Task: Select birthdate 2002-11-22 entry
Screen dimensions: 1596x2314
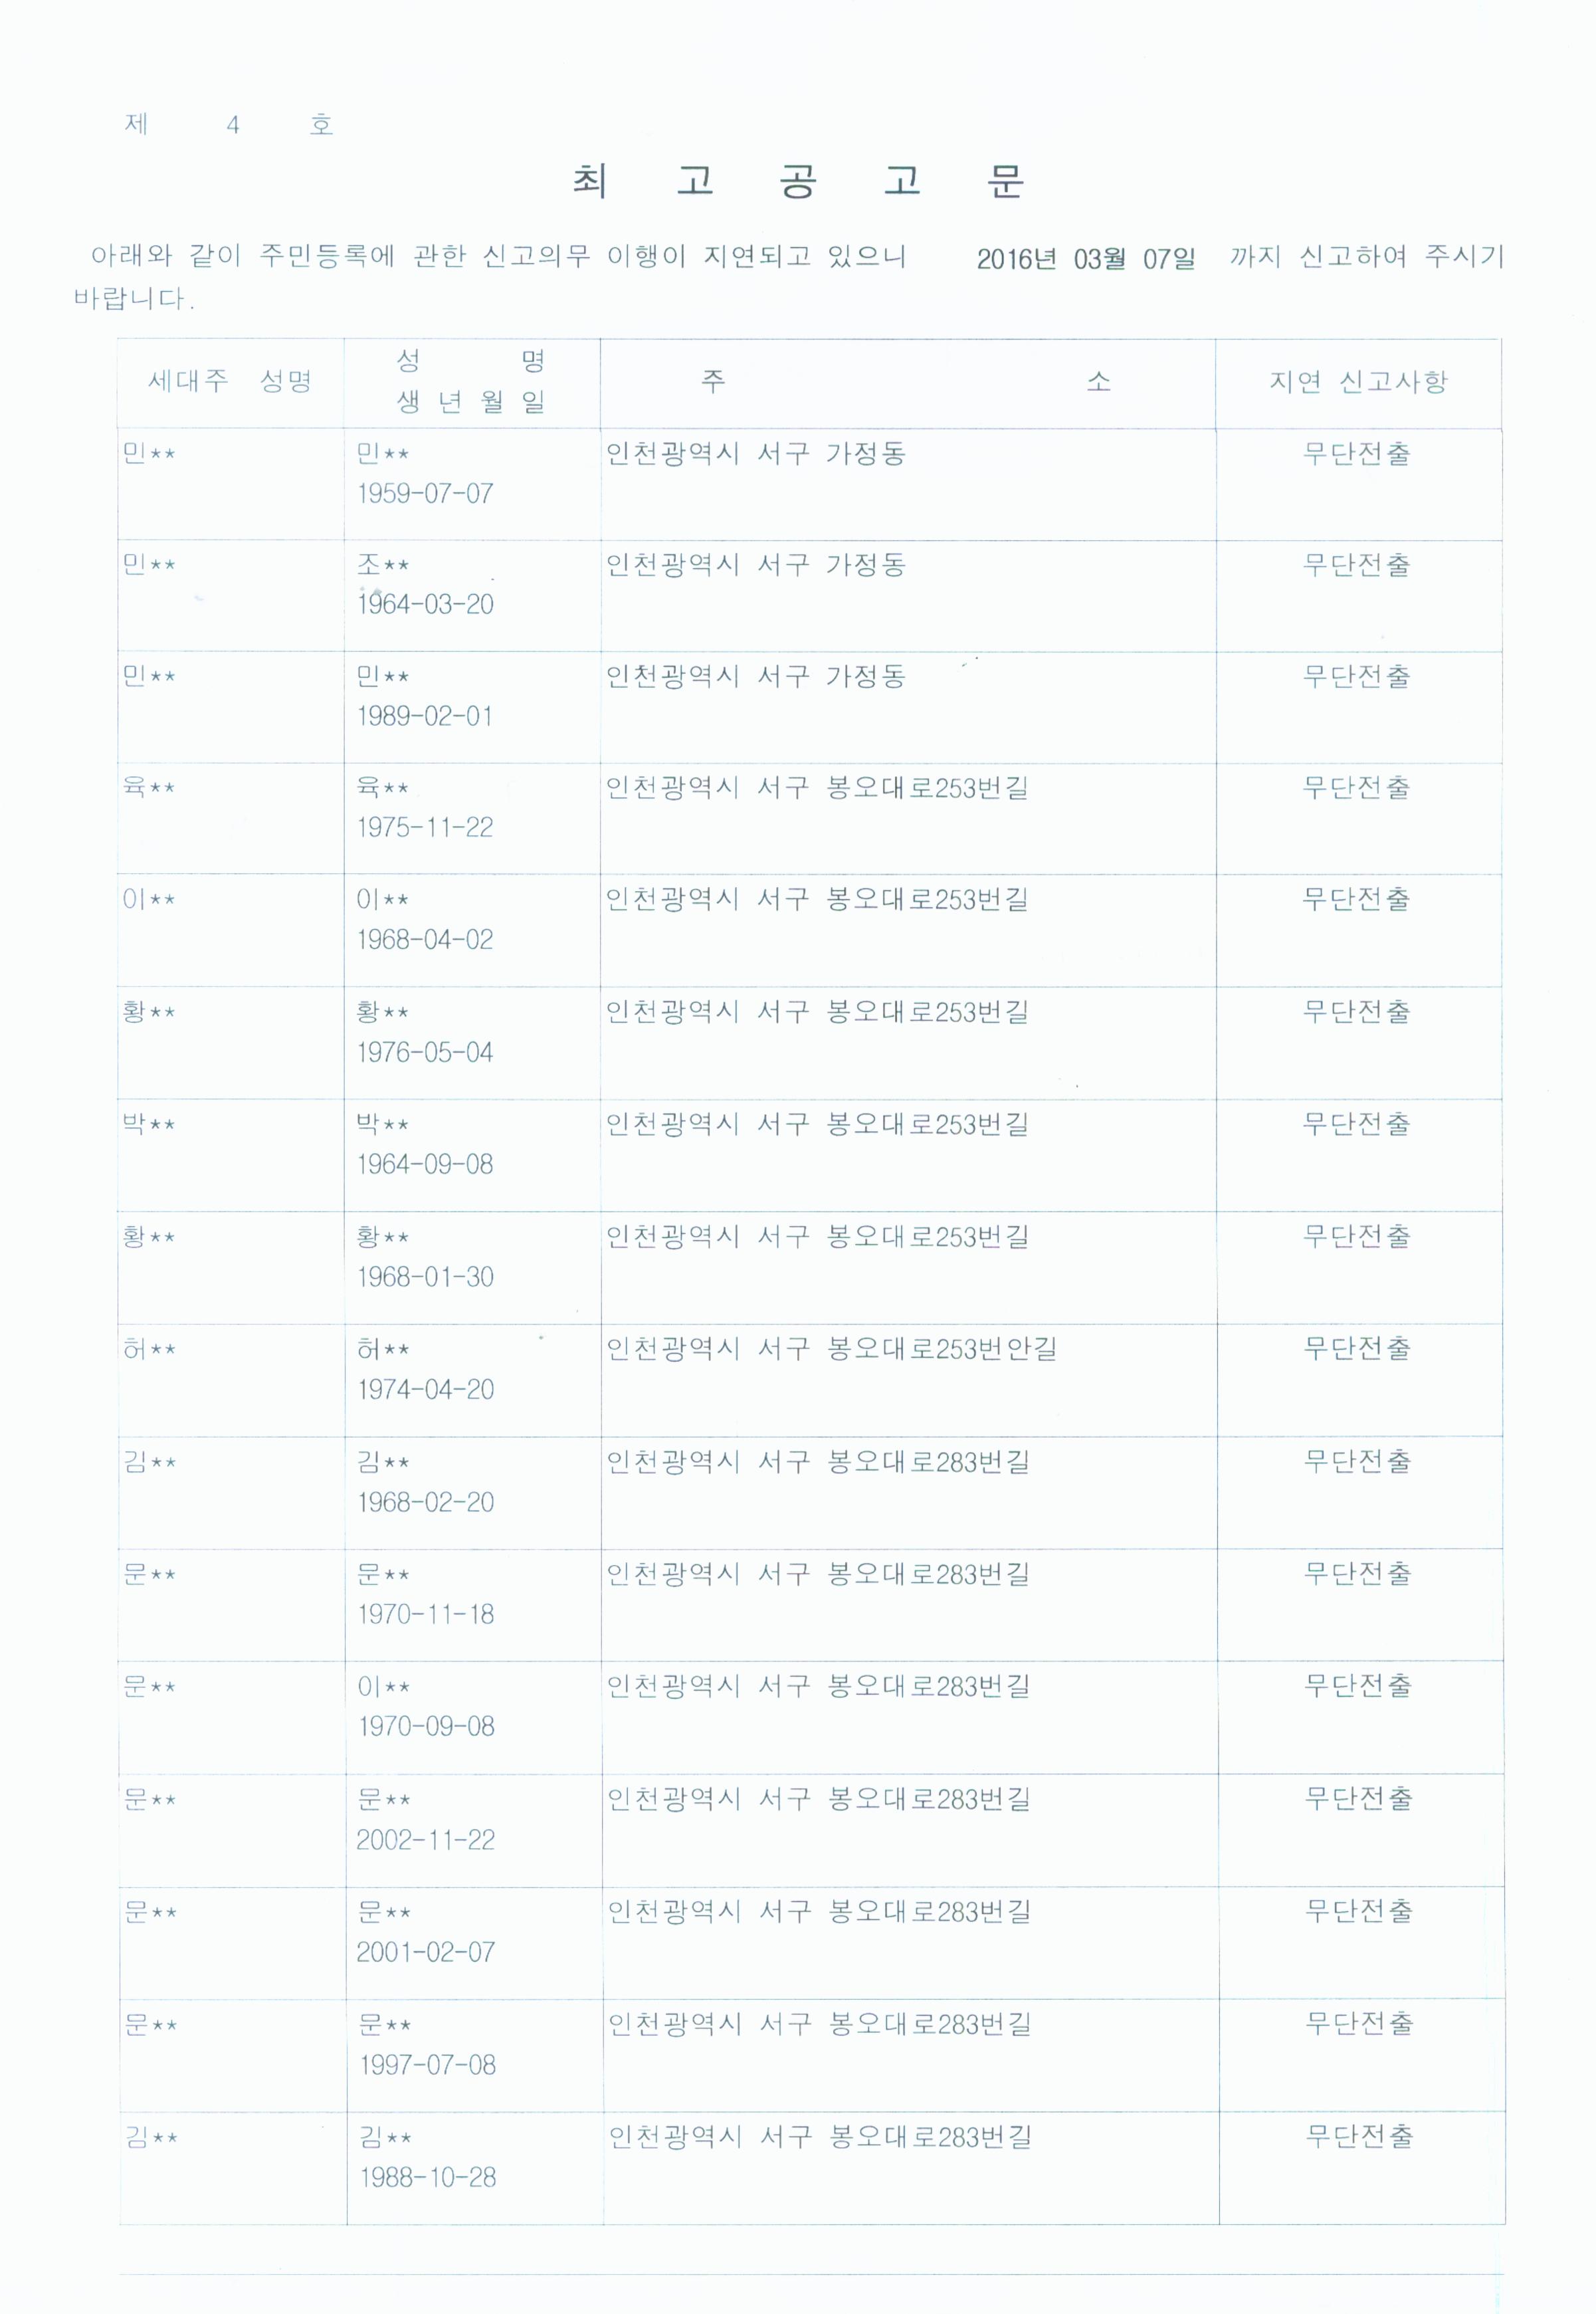Action: pyautogui.click(x=426, y=1839)
